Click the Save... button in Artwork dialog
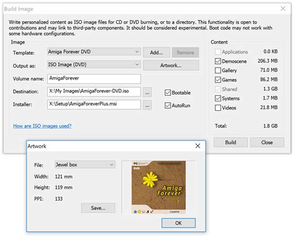 (x=98, y=208)
